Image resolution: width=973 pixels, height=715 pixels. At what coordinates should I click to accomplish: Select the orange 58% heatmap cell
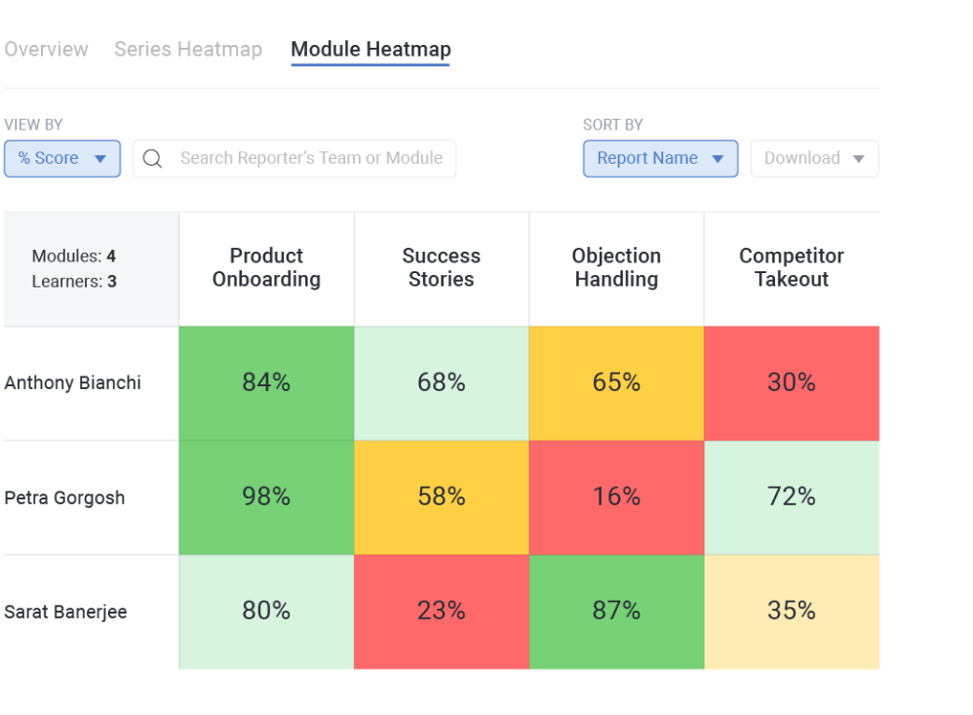pos(442,497)
